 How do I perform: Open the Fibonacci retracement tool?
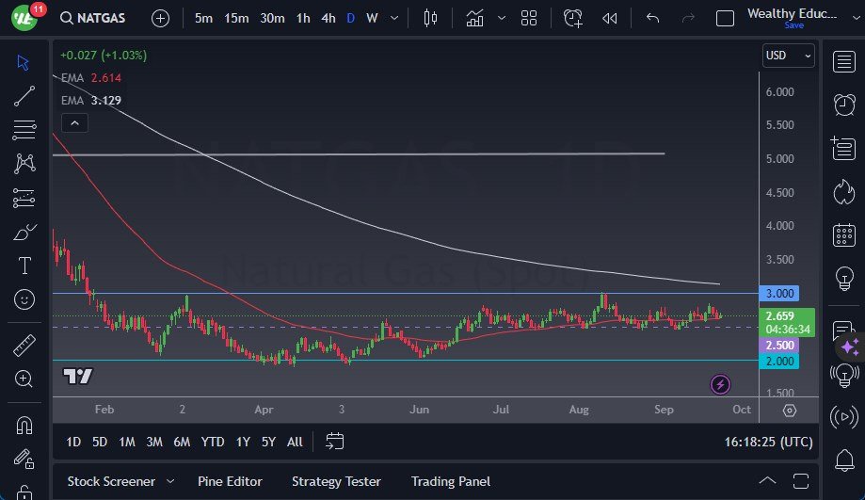24,130
